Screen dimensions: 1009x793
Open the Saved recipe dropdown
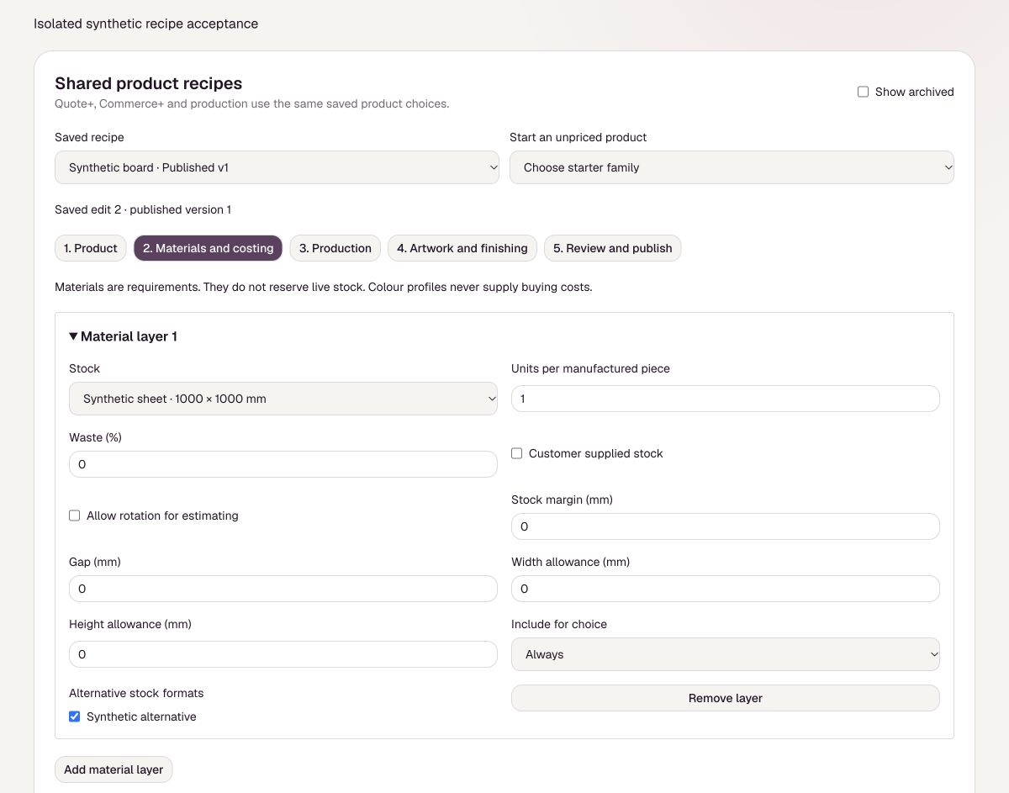coord(277,167)
